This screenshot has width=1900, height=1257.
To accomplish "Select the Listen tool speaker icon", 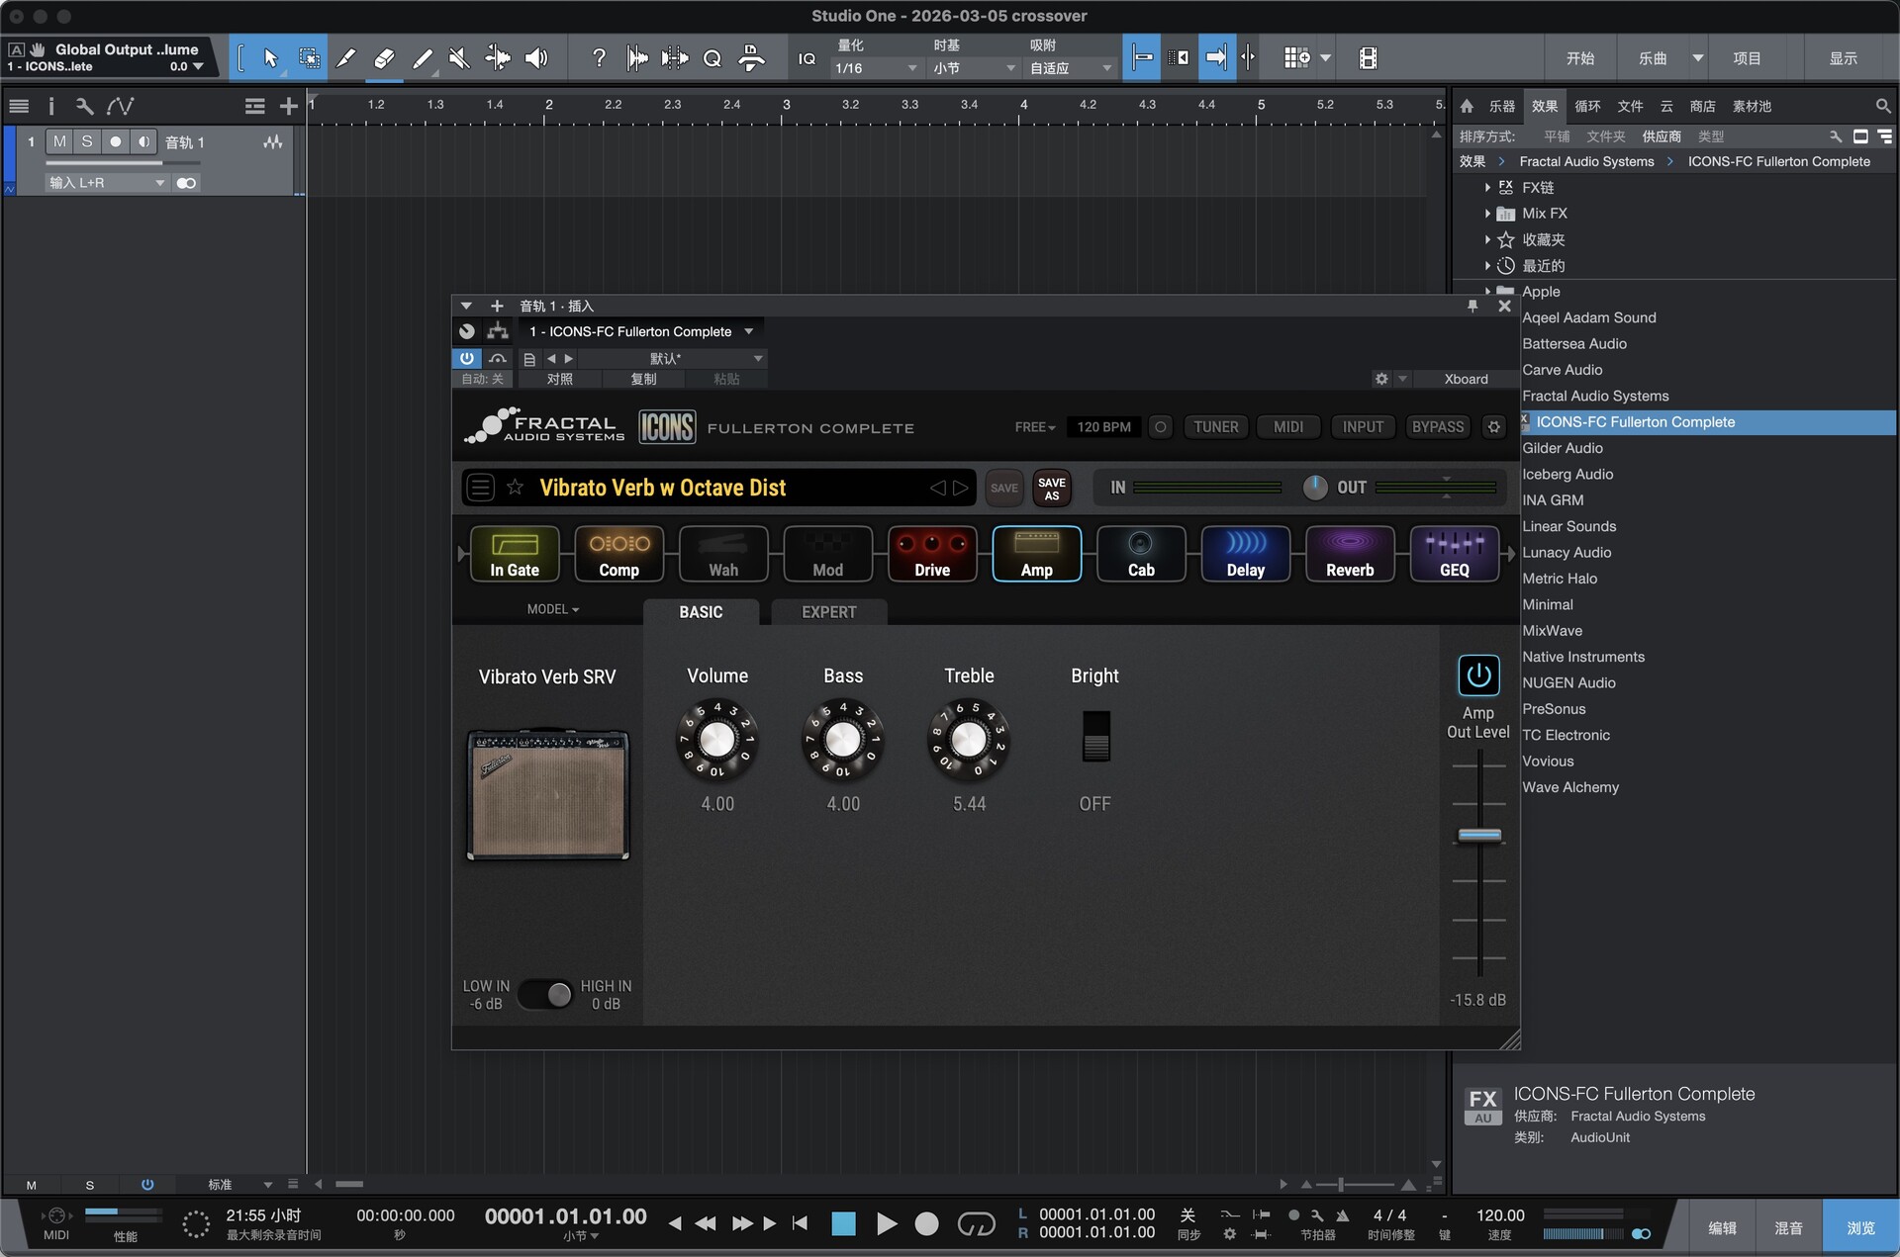I will (535, 57).
